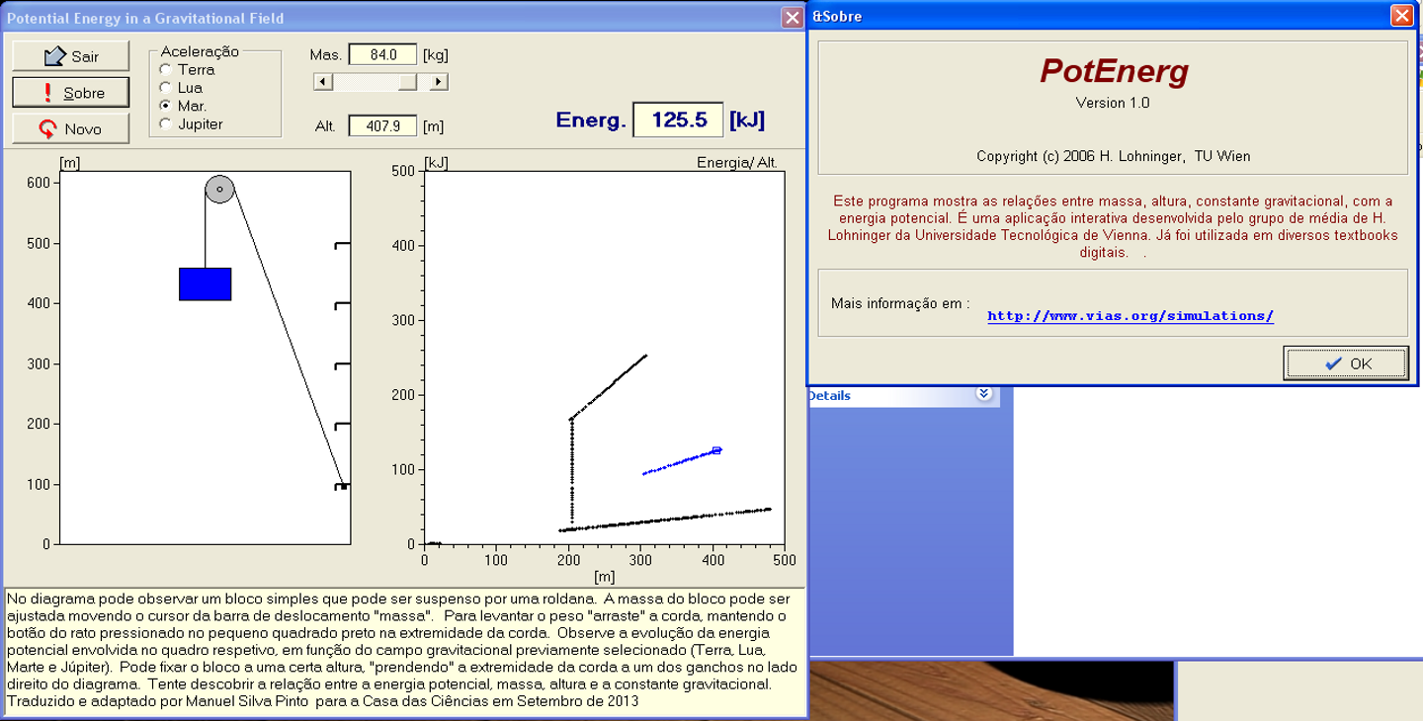Click the Alt. height value field

381,126
